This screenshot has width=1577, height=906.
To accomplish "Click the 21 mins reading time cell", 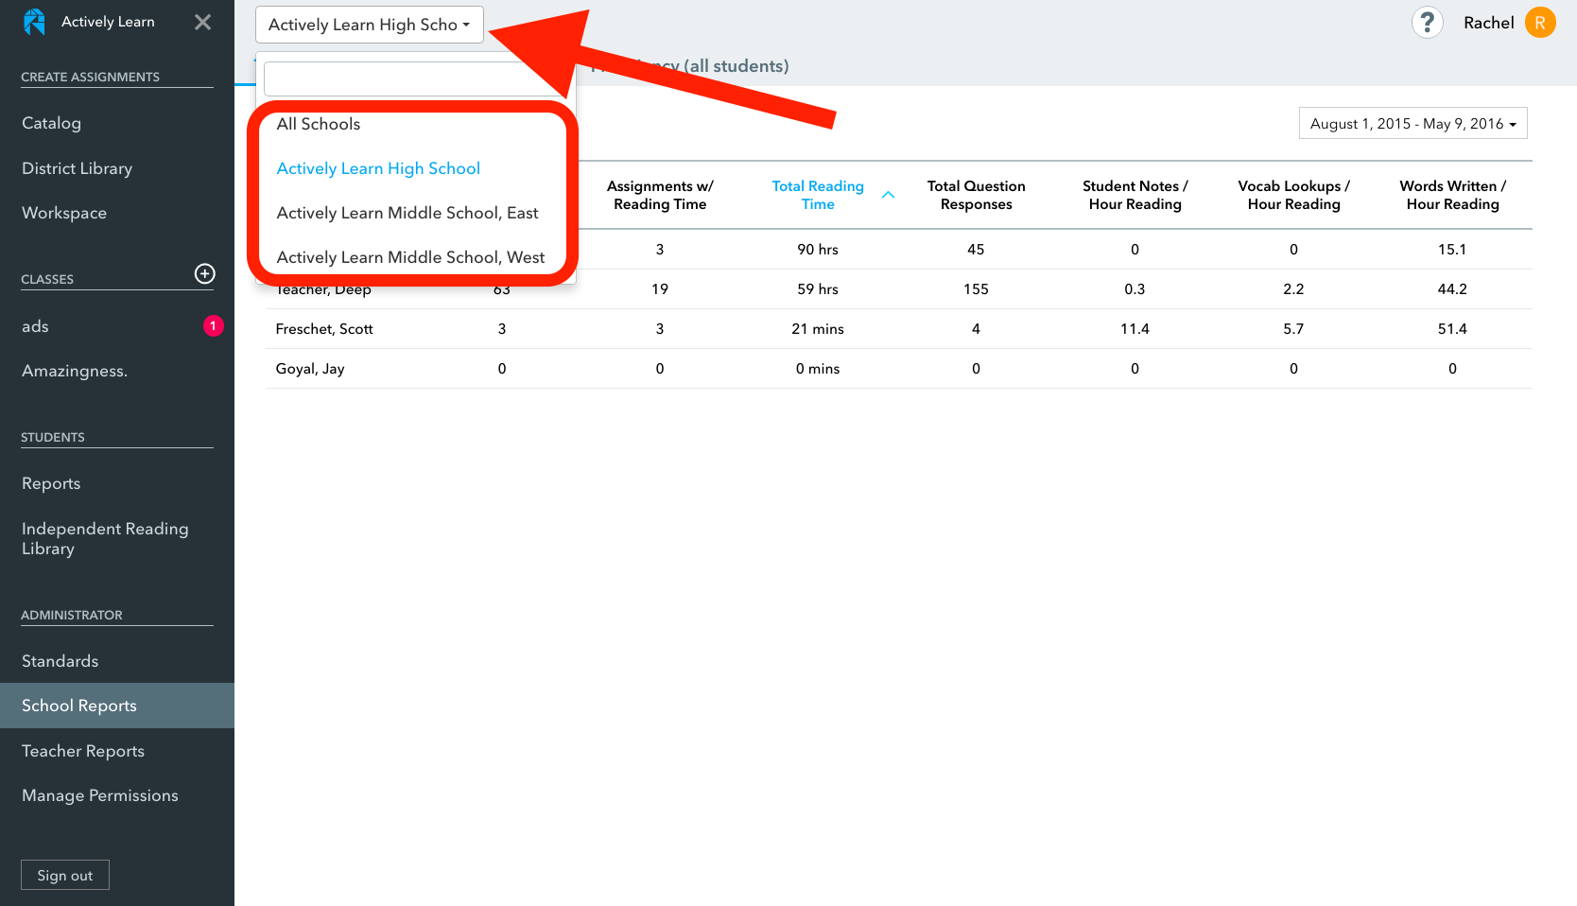I will coord(818,329).
